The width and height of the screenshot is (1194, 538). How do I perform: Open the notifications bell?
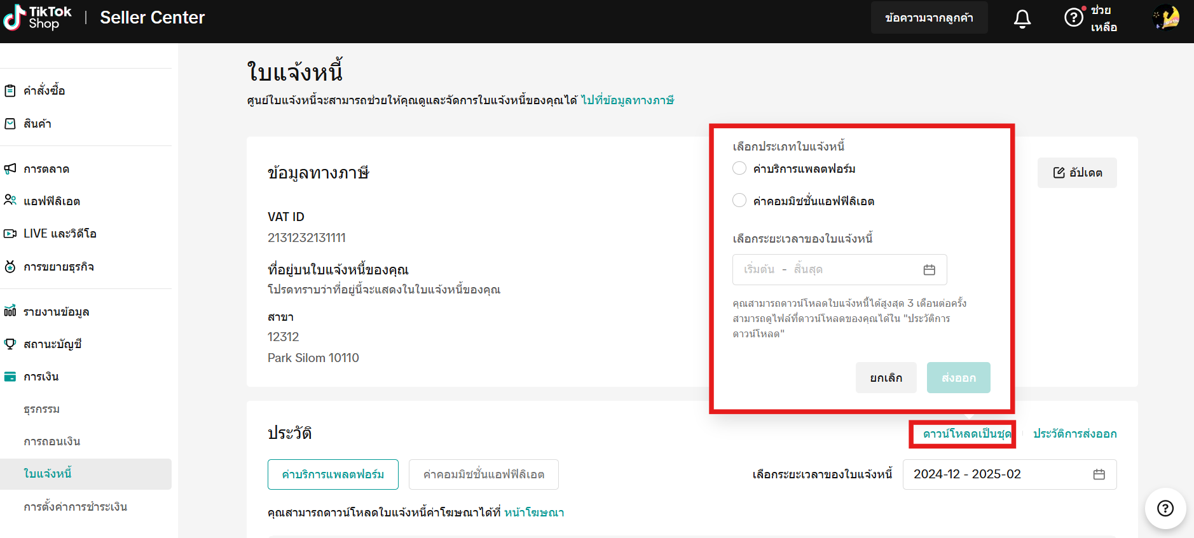click(x=1022, y=18)
